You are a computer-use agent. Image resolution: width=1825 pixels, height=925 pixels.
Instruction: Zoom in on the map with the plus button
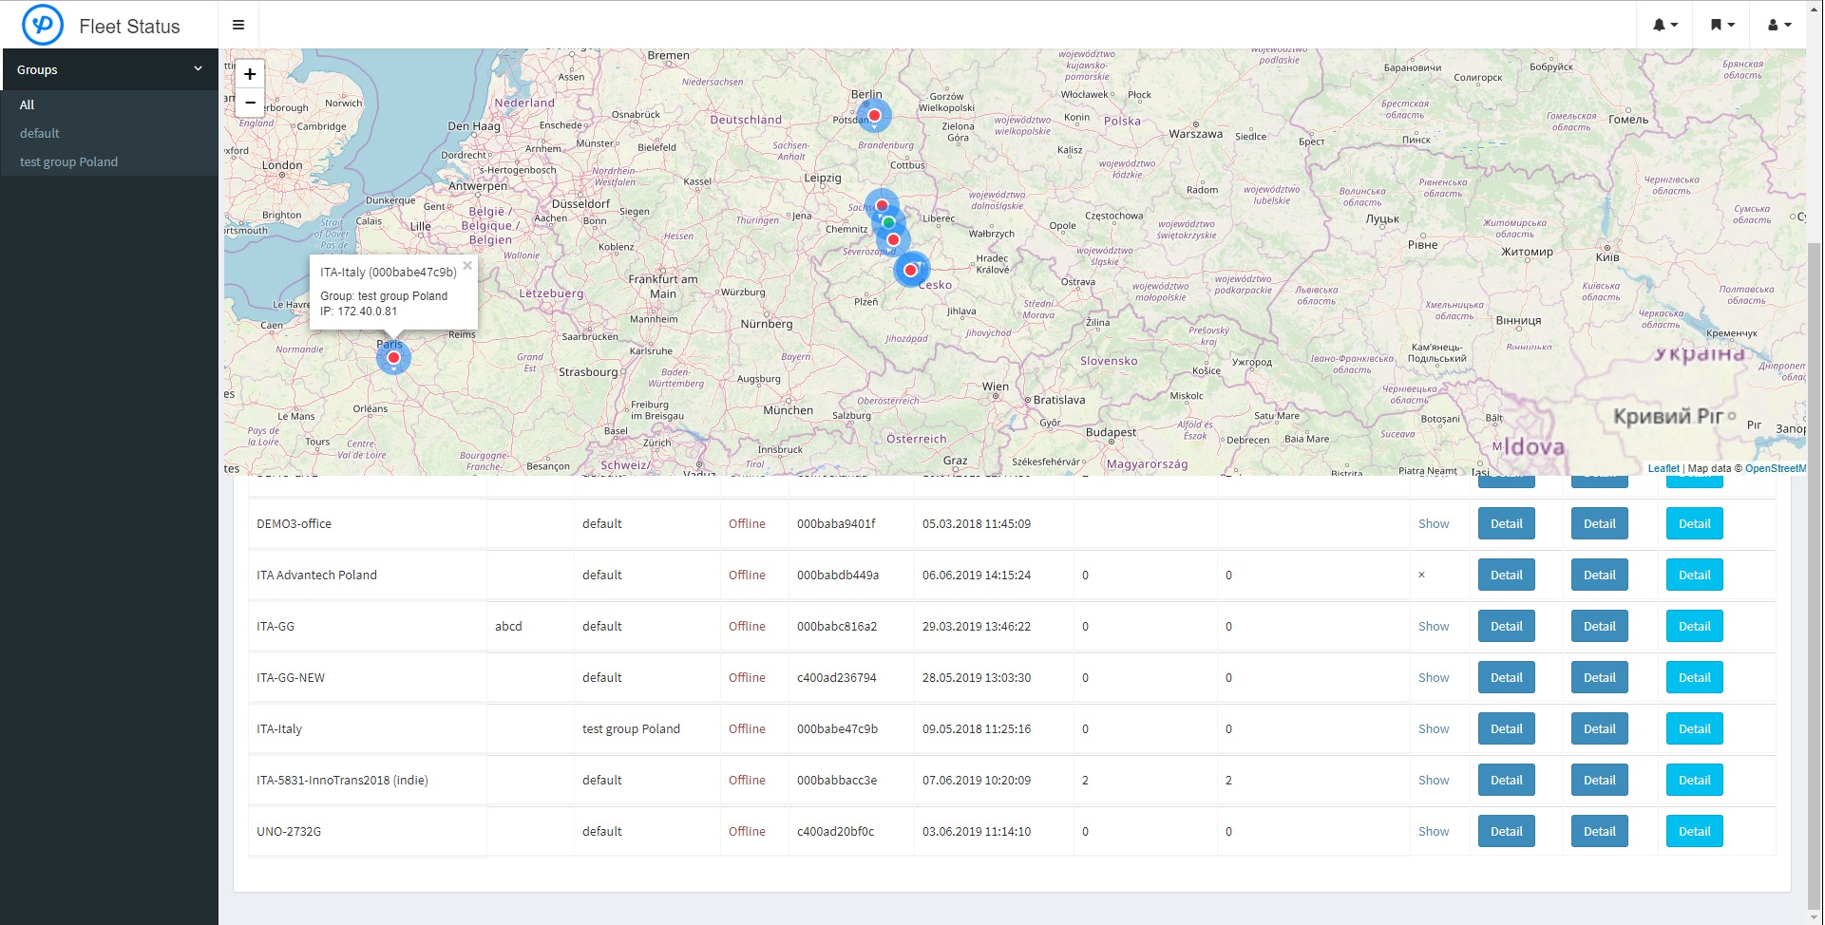click(250, 73)
